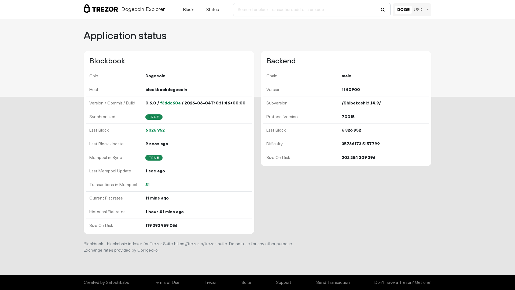Viewport: 515px width, 290px height.
Task: Click the Mempool in Sync TRUE badge
Action: [154, 158]
